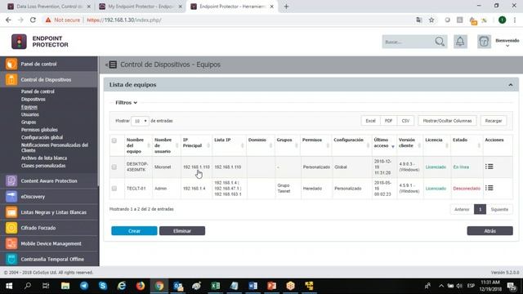Open the Mostrar entries count dropdown

[x=140, y=121]
